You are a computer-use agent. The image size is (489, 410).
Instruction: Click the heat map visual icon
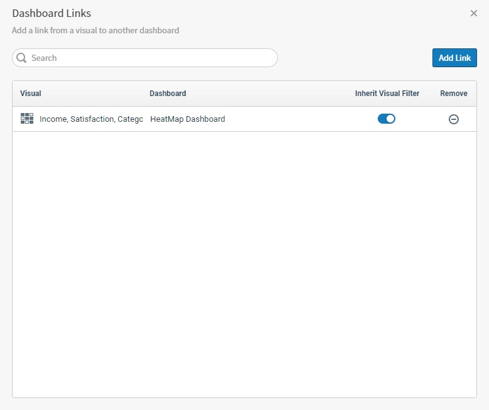(27, 119)
